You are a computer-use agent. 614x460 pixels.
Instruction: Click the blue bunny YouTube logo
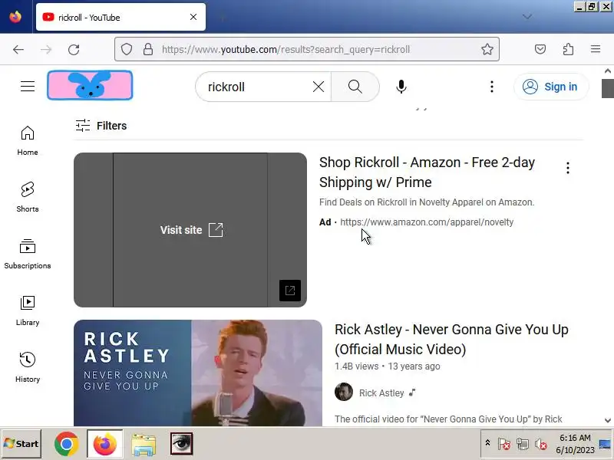click(x=90, y=85)
